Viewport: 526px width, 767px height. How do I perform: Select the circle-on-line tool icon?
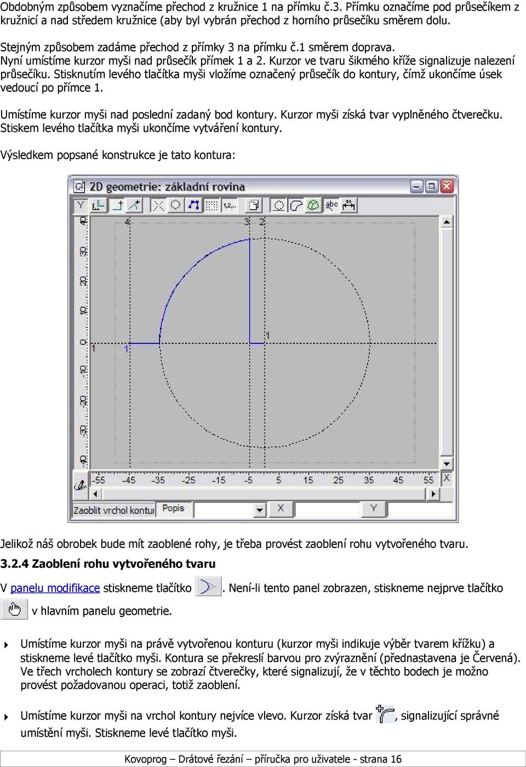[278, 205]
